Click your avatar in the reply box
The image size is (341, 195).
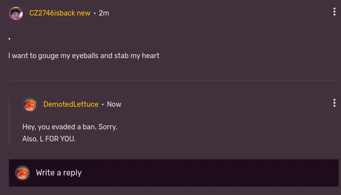tap(23, 173)
